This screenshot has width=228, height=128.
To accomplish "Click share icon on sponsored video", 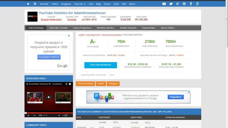I will pyautogui.click(x=66, y=84).
